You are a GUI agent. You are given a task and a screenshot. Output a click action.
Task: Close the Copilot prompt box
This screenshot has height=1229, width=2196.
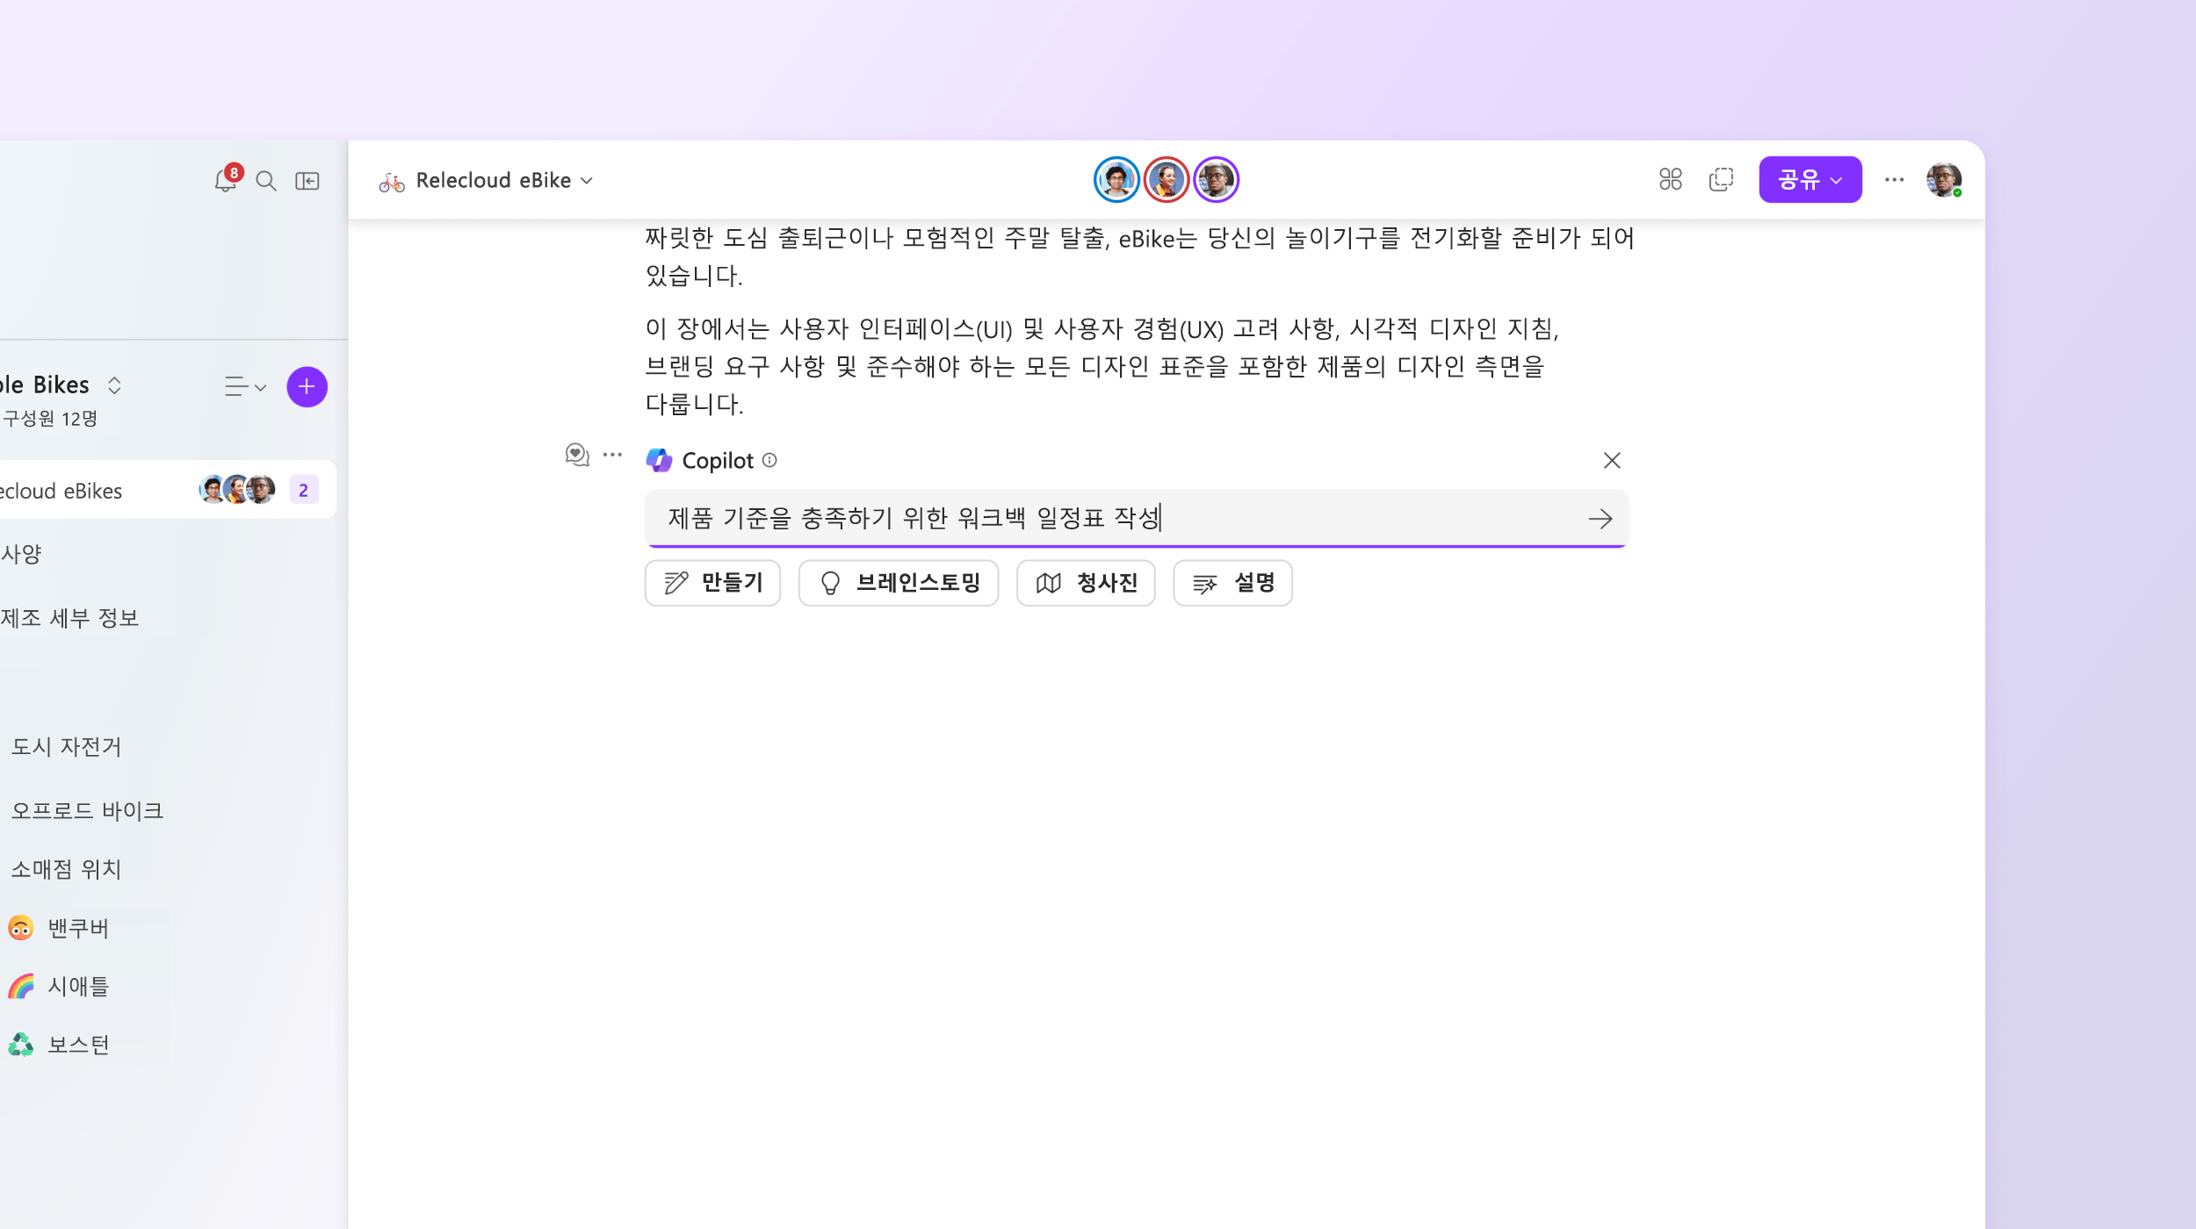pos(1611,460)
